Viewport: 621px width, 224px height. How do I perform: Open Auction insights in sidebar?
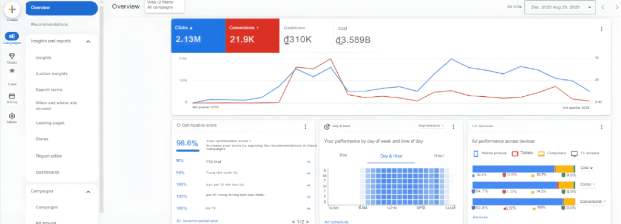tap(52, 74)
